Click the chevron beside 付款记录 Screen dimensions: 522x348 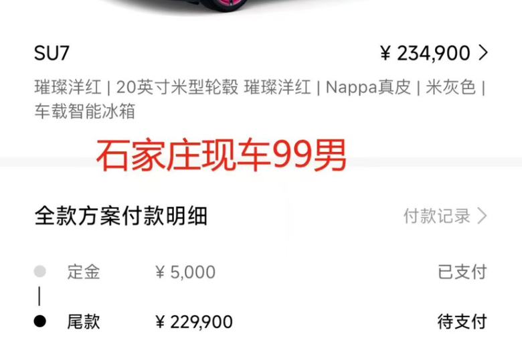click(x=482, y=216)
